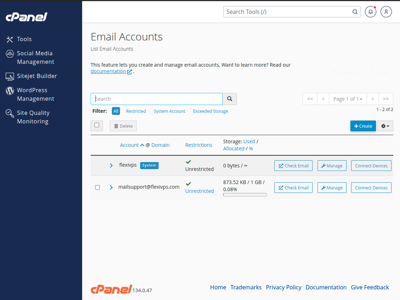This screenshot has height=300, width=400.
Task: Open the footer Privacy Policy link
Action: tap(284, 287)
